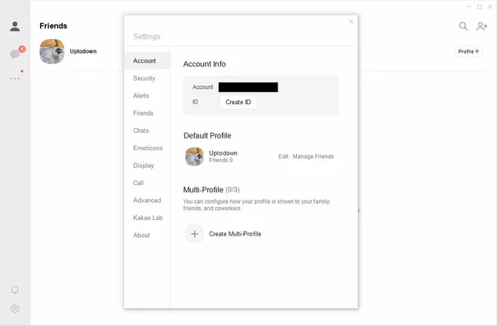
Task: Go to the Emoticons settings tab
Action: [147, 148]
